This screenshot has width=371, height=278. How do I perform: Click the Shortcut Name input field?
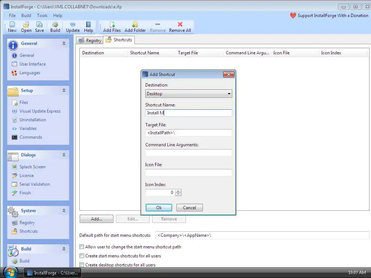(x=188, y=113)
